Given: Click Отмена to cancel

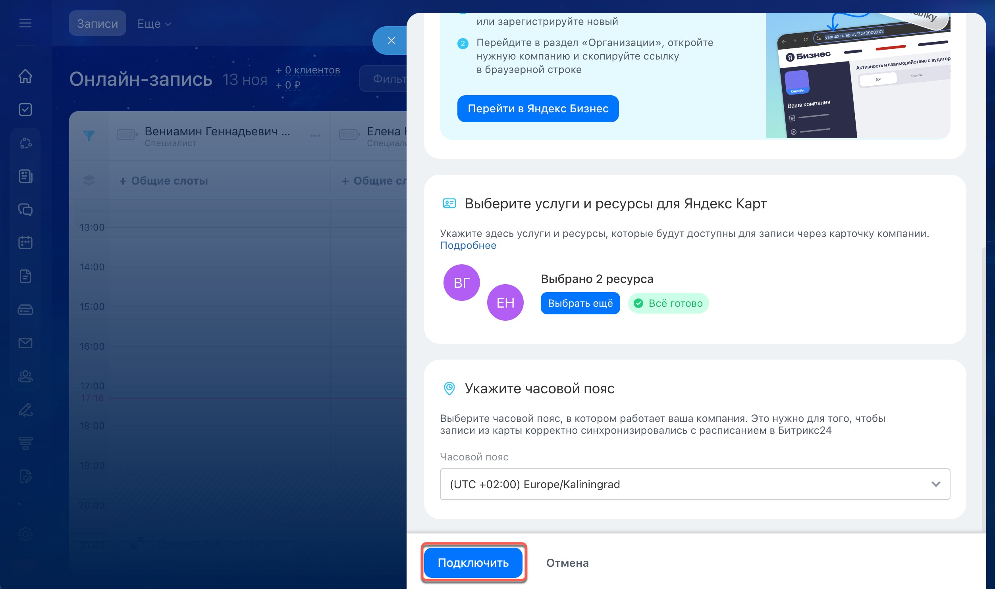Looking at the screenshot, I should coord(567,563).
